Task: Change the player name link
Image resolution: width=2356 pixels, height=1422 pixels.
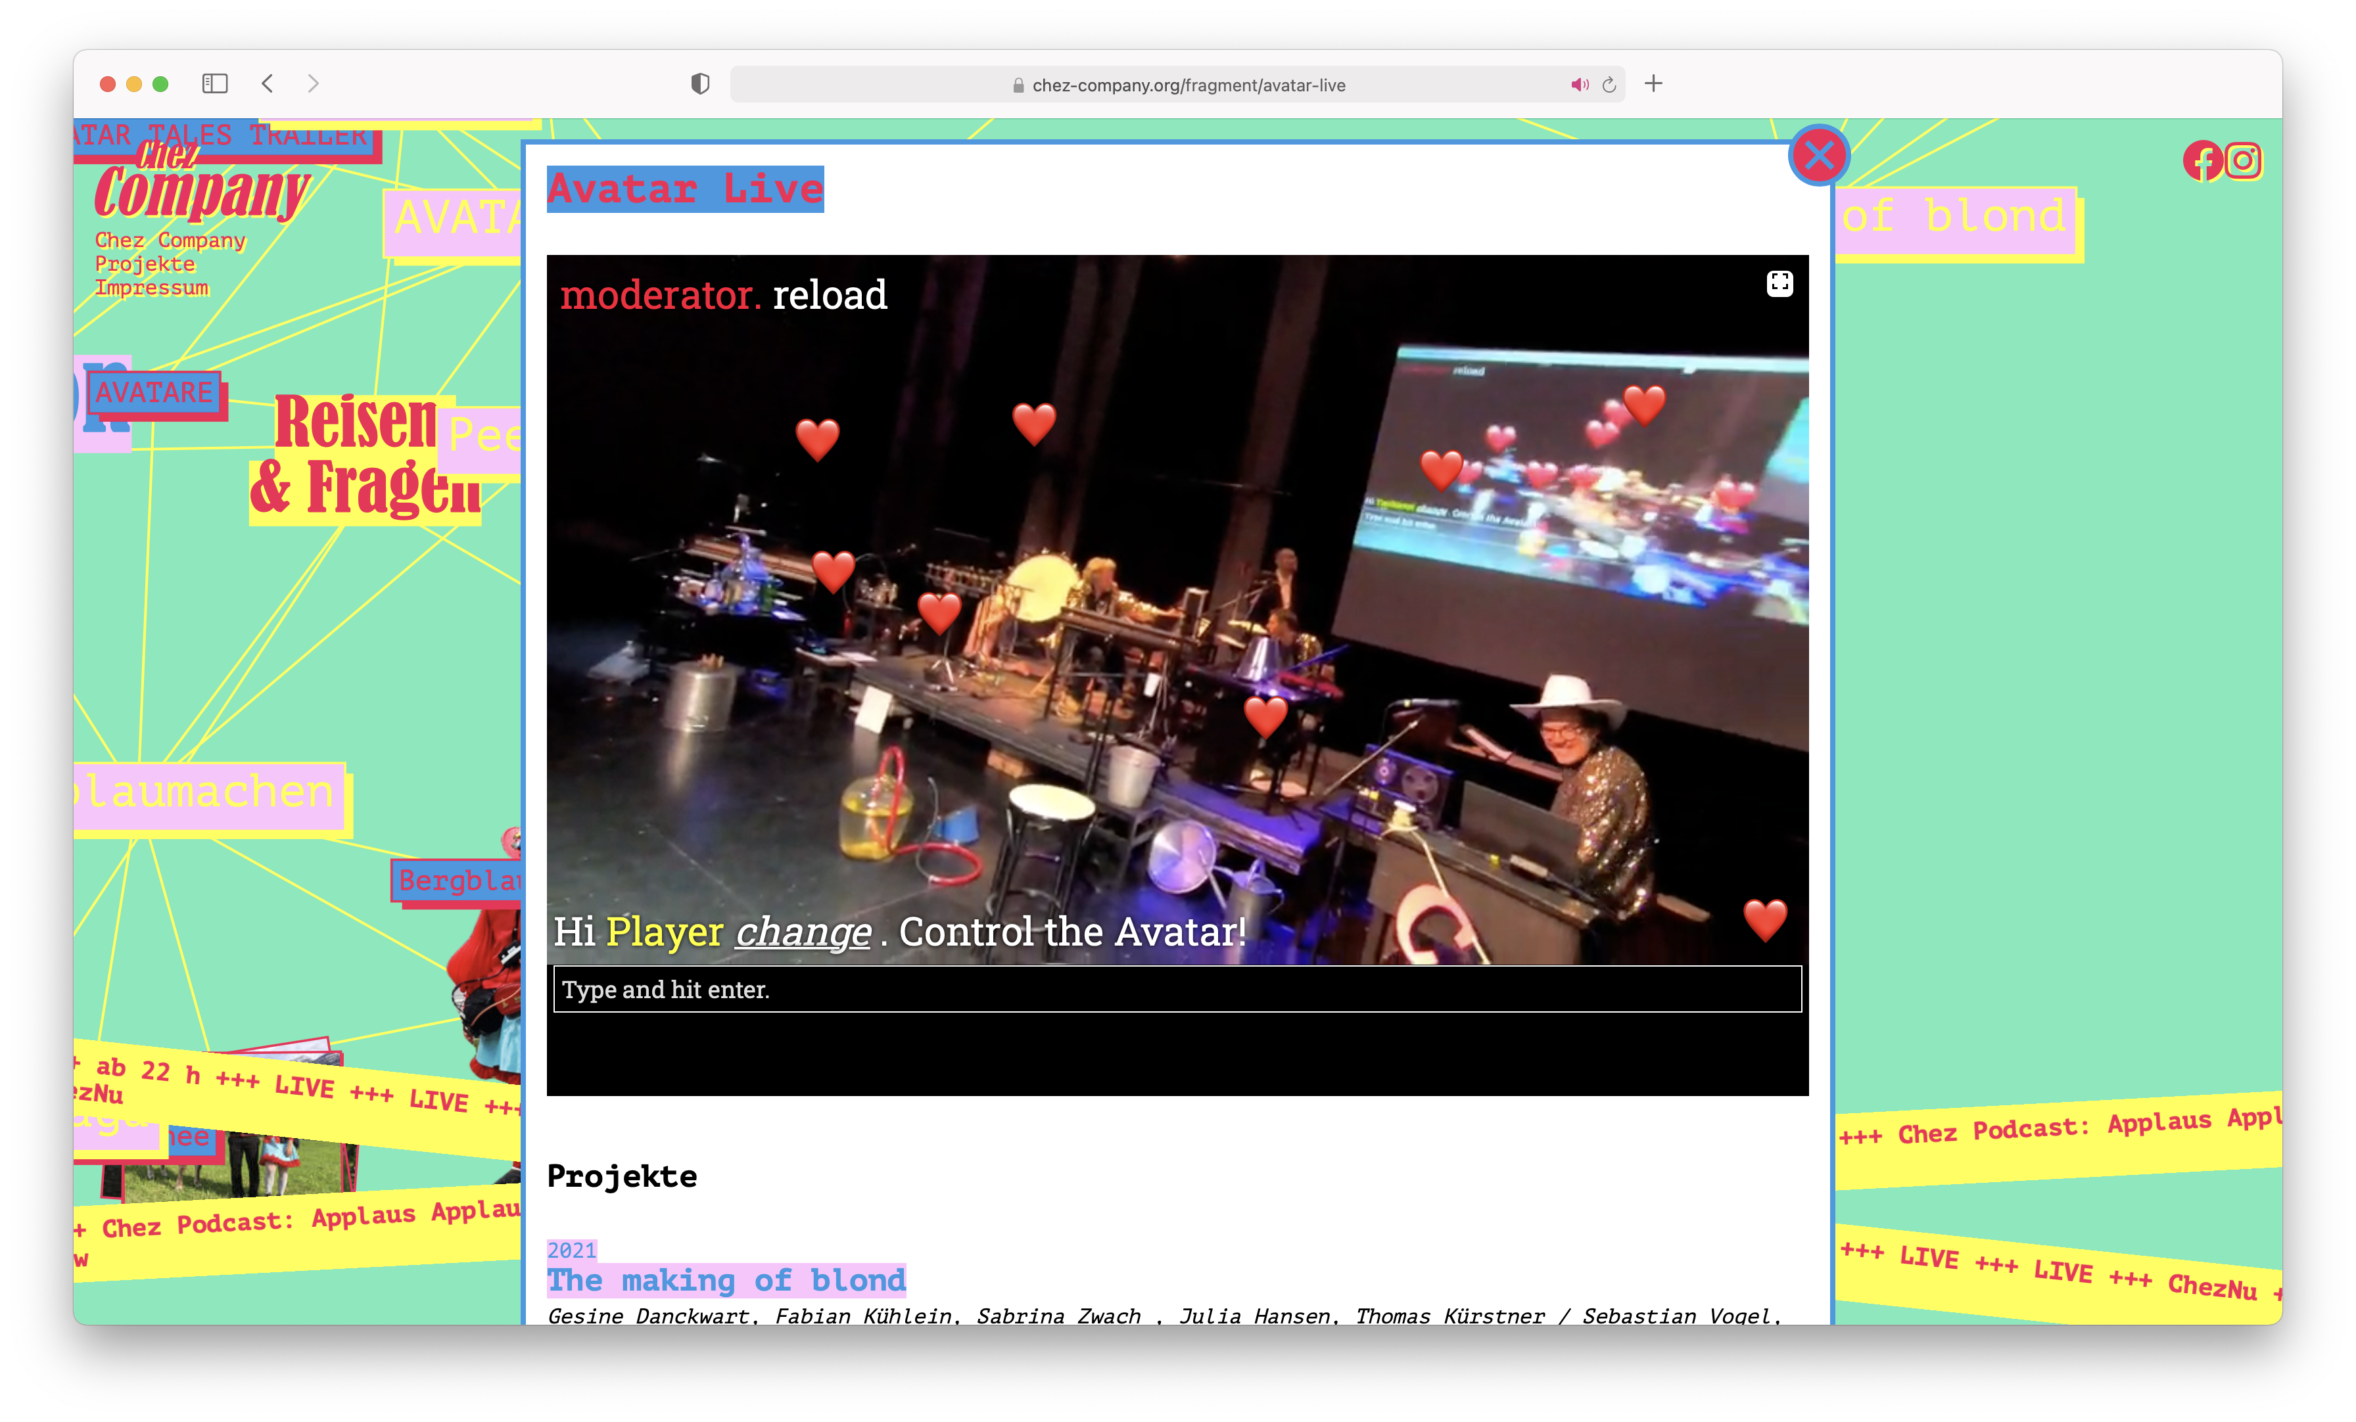Action: pos(802,932)
